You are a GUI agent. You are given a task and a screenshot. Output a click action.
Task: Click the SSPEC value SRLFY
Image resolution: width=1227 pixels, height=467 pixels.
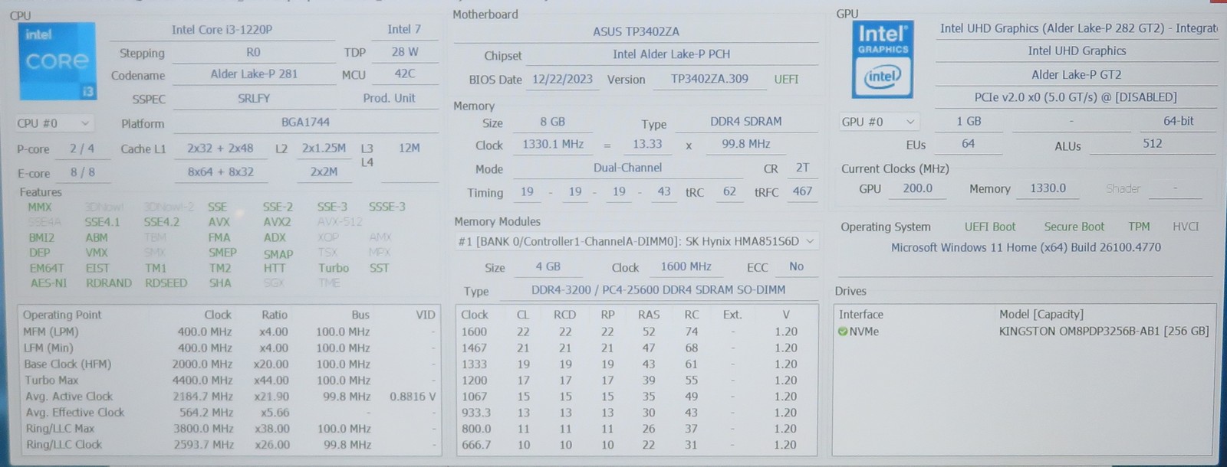(x=254, y=98)
